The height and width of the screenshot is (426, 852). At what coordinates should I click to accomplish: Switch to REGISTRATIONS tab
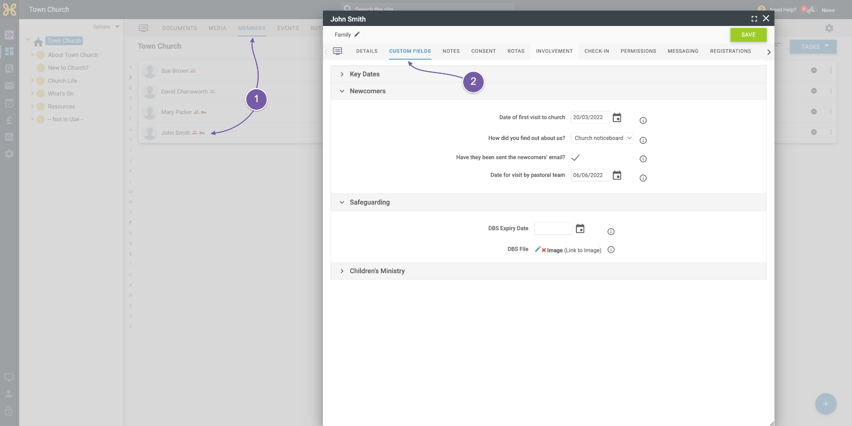[730, 51]
